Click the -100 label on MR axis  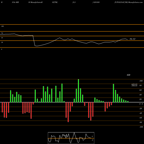point(141,127)
